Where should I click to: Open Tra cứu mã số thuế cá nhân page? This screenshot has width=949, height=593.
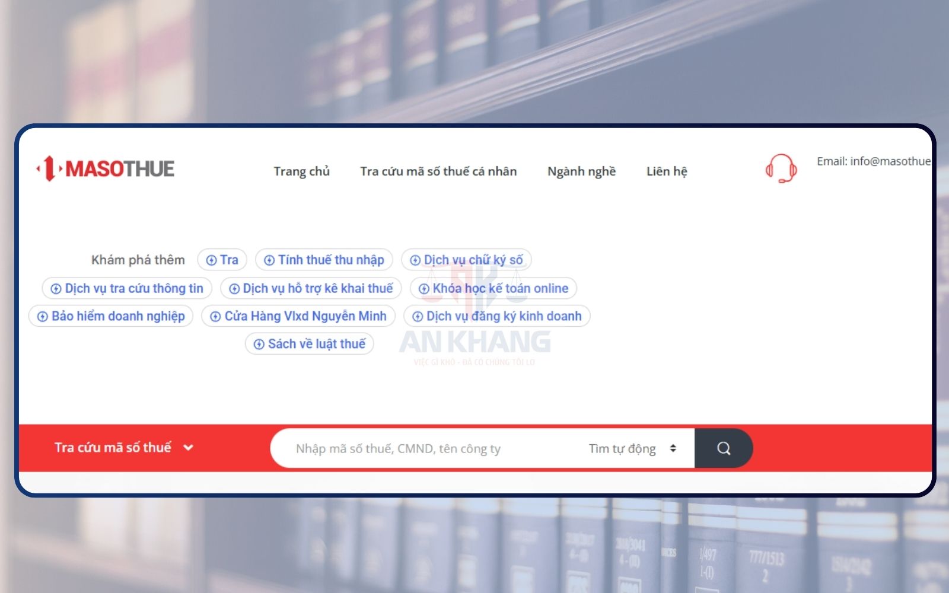[438, 171]
